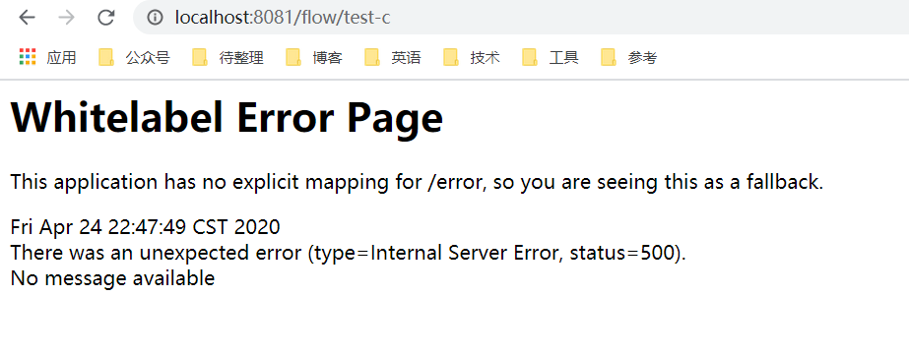Open the 应用 apps shortcut
This screenshot has width=909, height=355.
pyautogui.click(x=47, y=57)
